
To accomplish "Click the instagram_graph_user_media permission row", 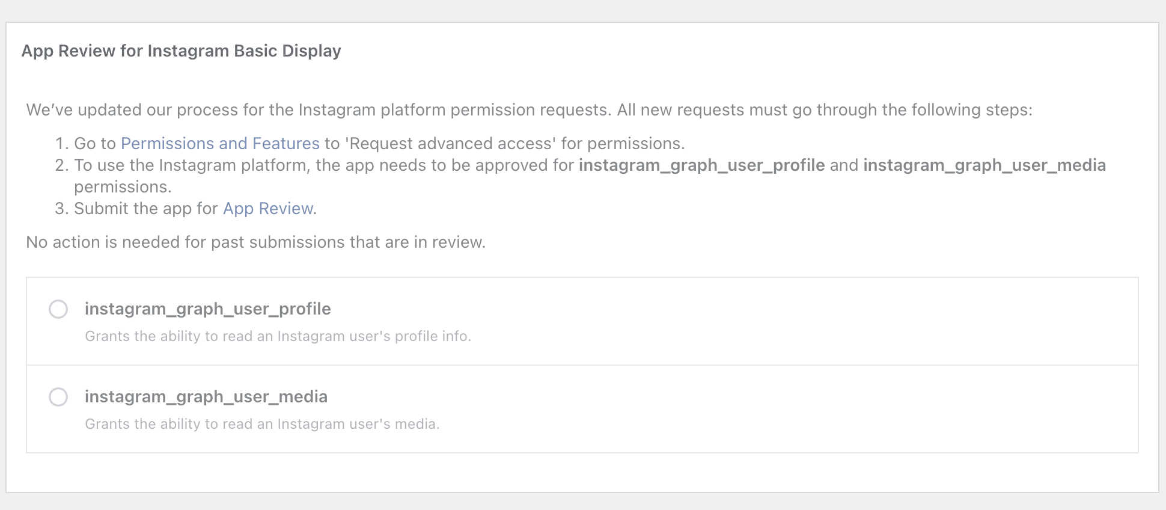I will click(583, 408).
